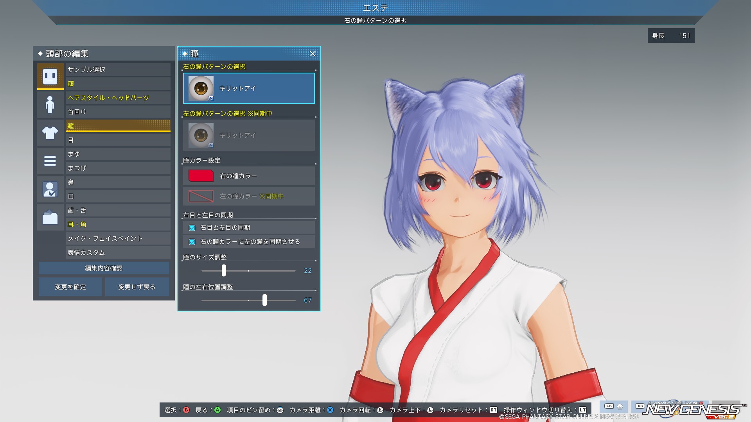
Task: Open the 首回り menu item
Action: tap(118, 112)
